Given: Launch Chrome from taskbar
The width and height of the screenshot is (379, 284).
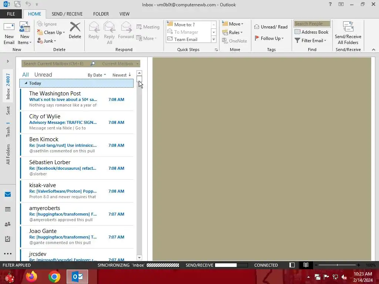Looking at the screenshot, I should 54,277.
